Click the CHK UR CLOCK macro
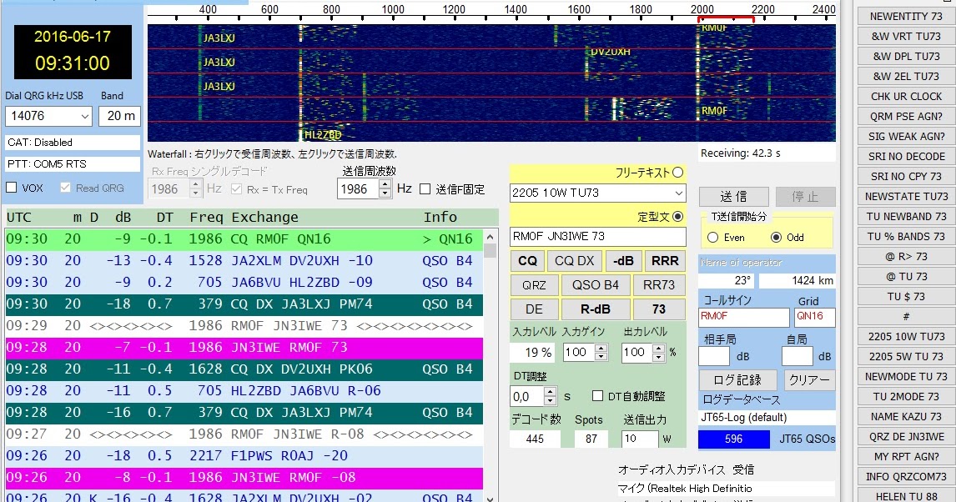Viewport: 956px width, 502px height. [x=905, y=96]
